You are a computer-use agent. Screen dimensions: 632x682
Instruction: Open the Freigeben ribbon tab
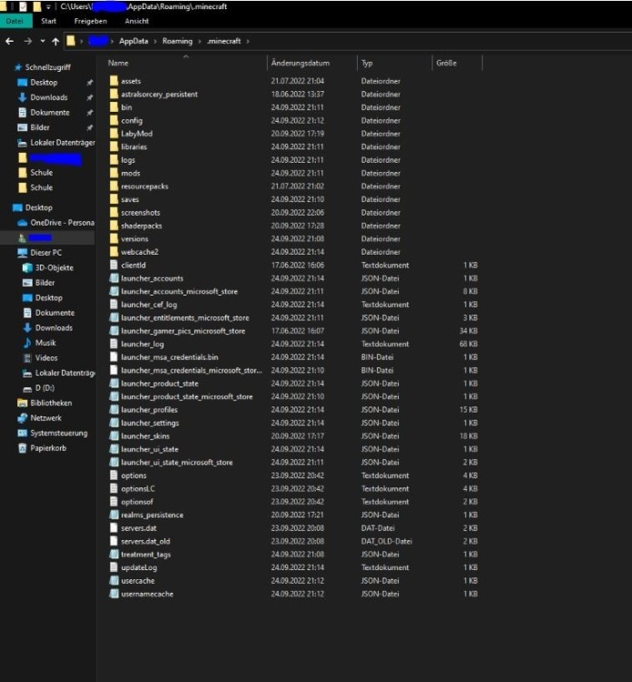tap(90, 21)
